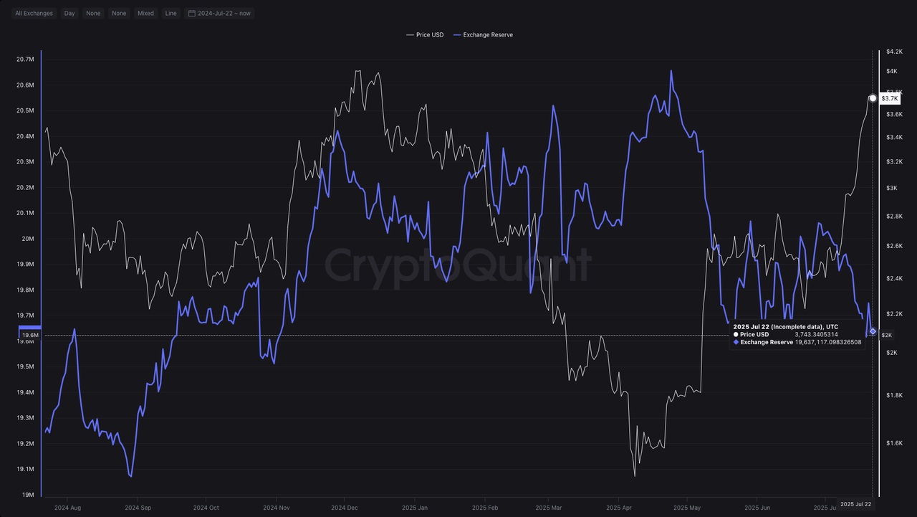Click the 2025 Jul 22 crosshair date label
Image resolution: width=917 pixels, height=517 pixels.
[x=856, y=505]
